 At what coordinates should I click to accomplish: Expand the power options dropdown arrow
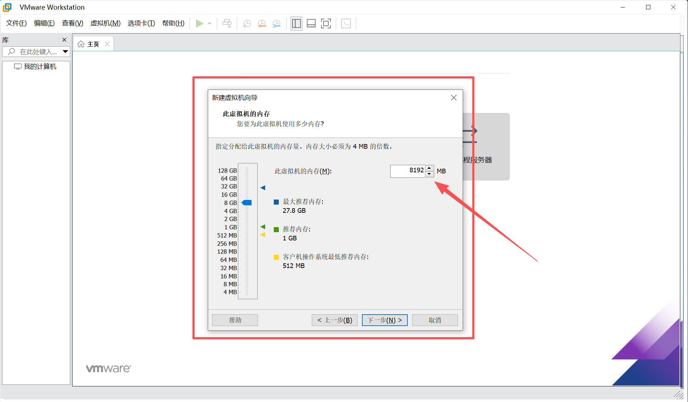pos(210,24)
